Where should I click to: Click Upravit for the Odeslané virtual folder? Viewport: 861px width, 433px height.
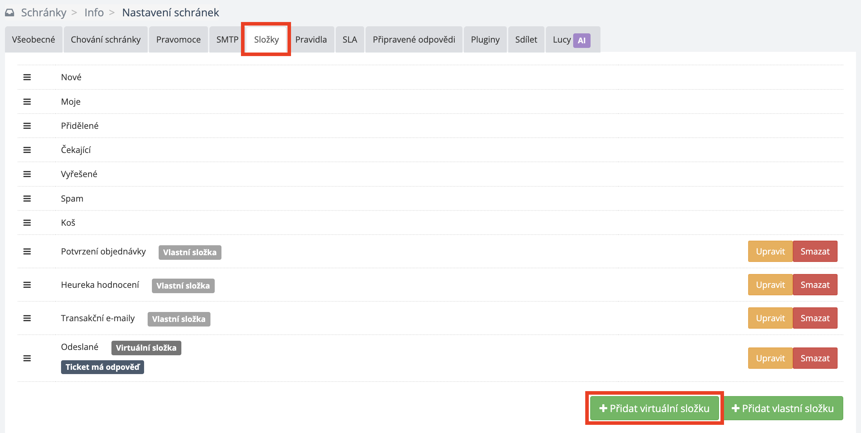770,358
